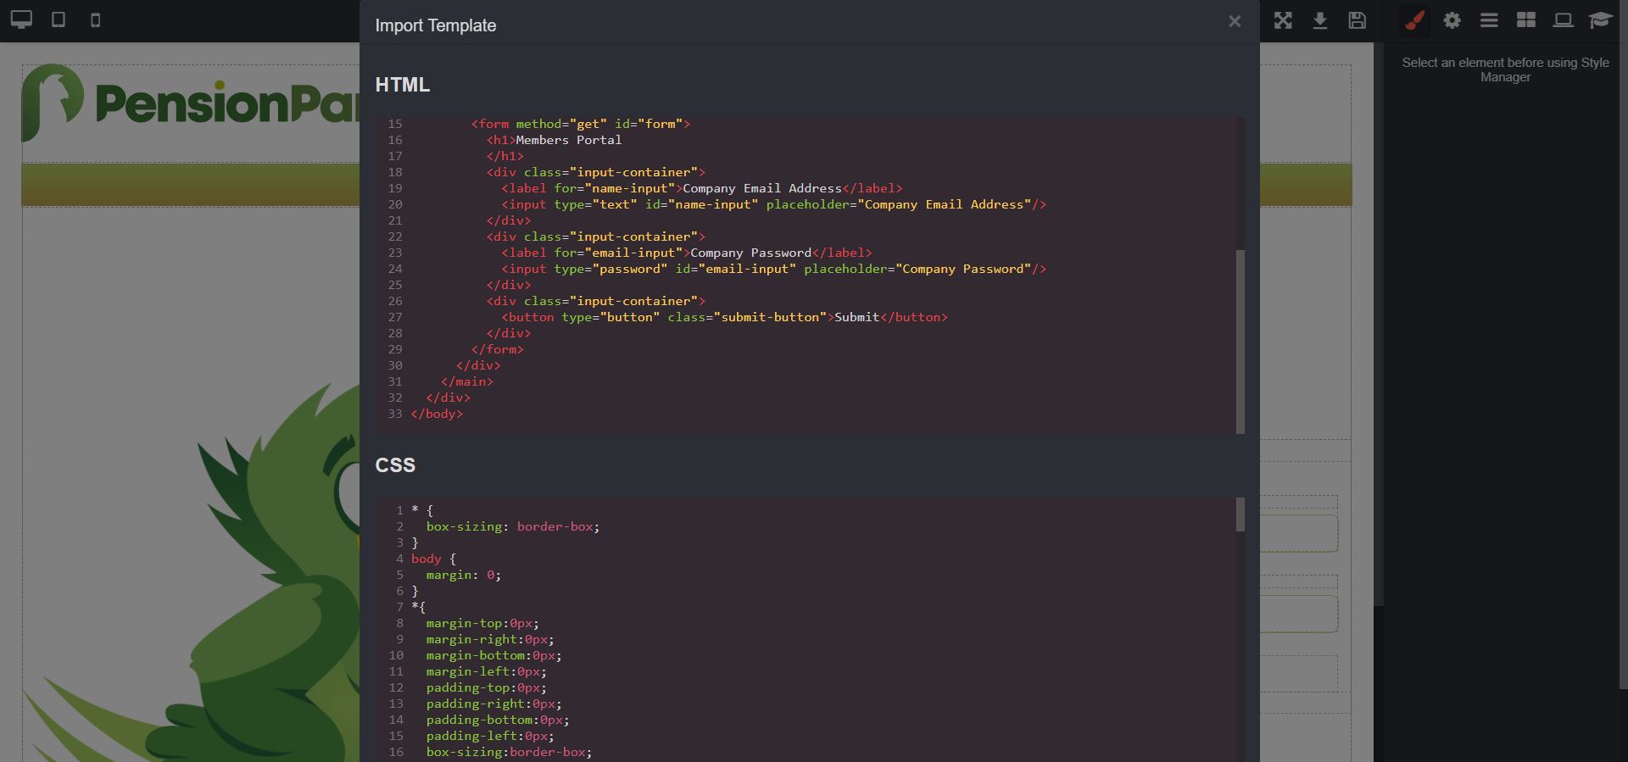
Task: Open the layers panel with three-bars icon
Action: point(1489,20)
